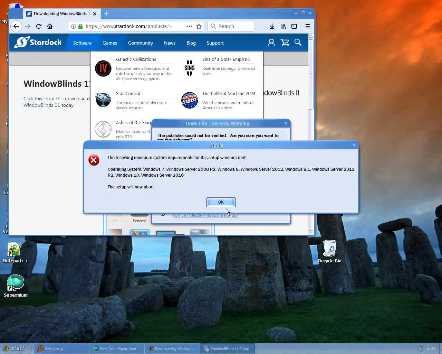Viewport: 442px width, 354px height.
Task: Click the page scrollbar down arrow
Action: 311,232
